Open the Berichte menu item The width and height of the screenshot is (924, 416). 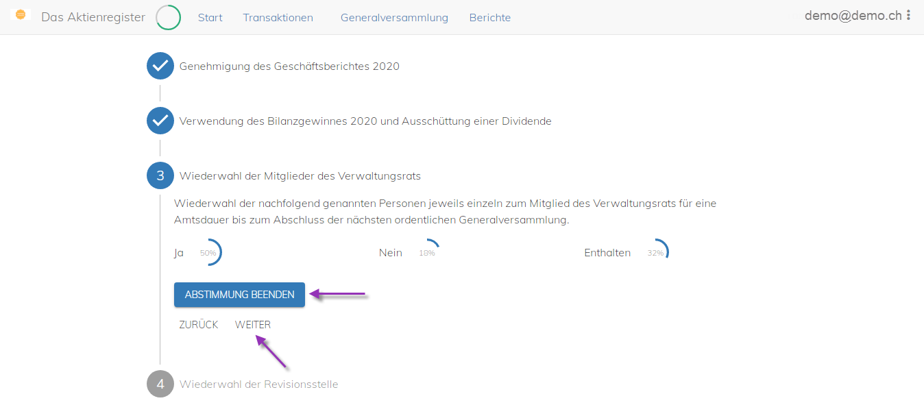490,18
